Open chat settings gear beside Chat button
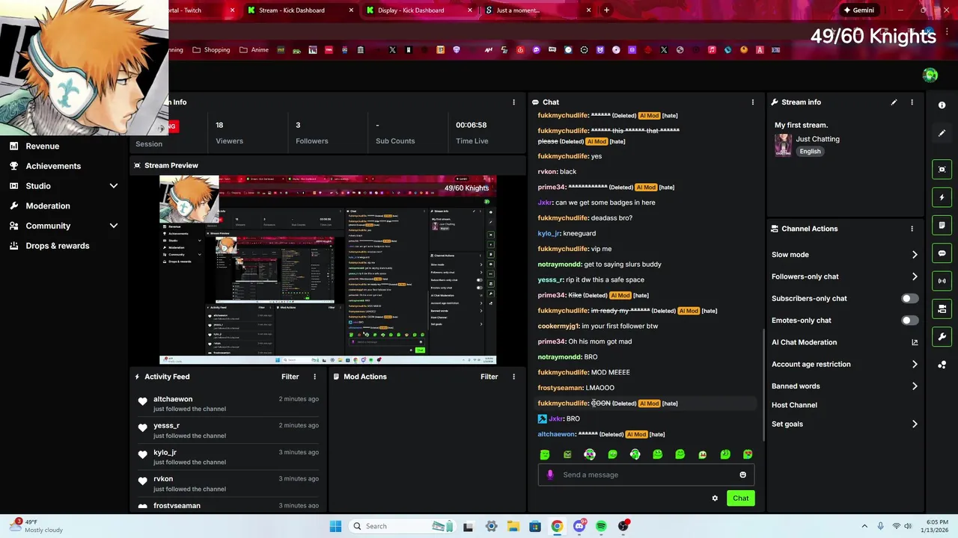Viewport: 958px width, 538px height. [715, 498]
